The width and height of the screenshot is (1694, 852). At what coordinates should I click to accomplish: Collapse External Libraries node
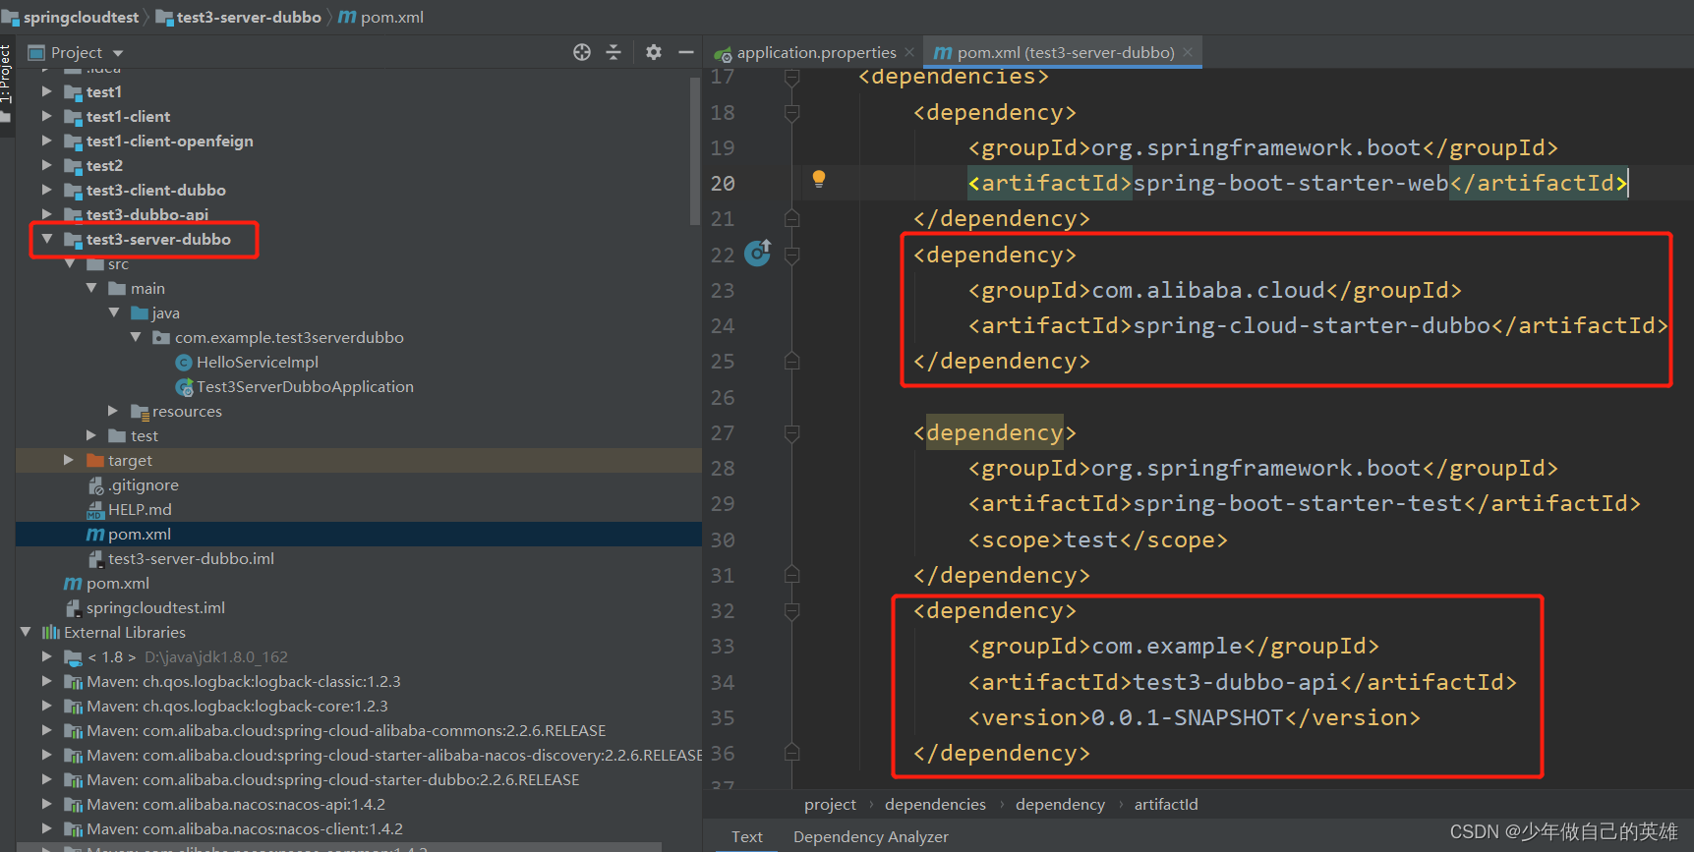click(26, 632)
